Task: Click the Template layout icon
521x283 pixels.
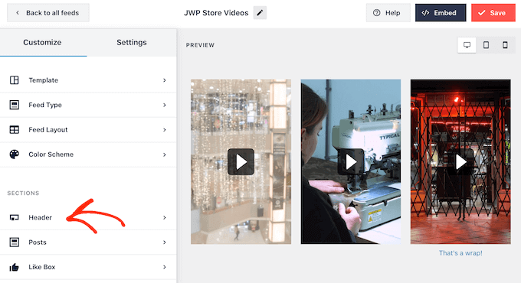Action: tap(15, 80)
